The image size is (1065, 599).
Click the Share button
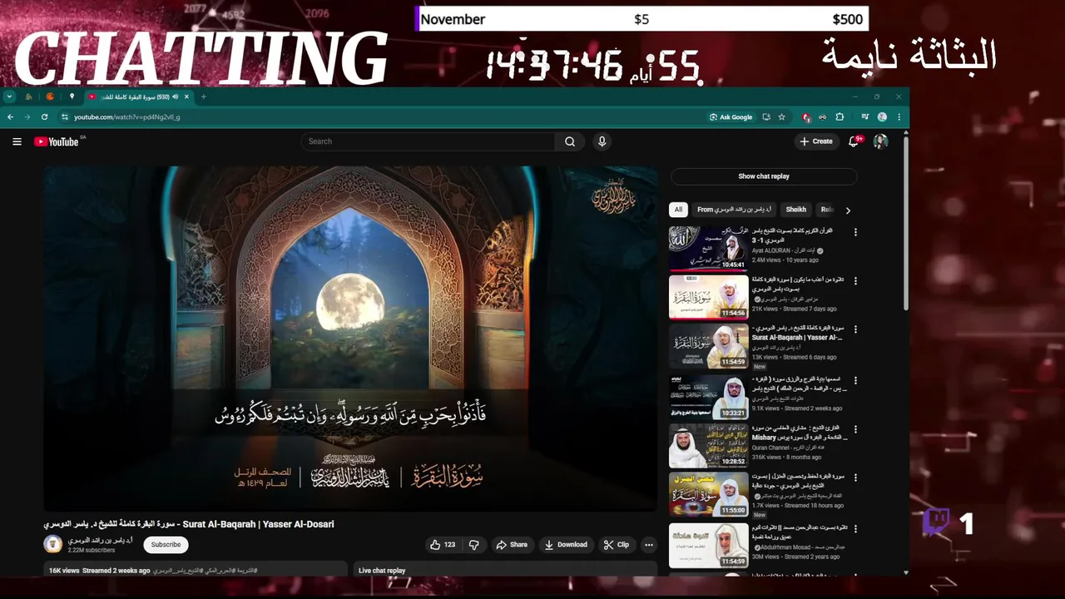[x=512, y=545]
